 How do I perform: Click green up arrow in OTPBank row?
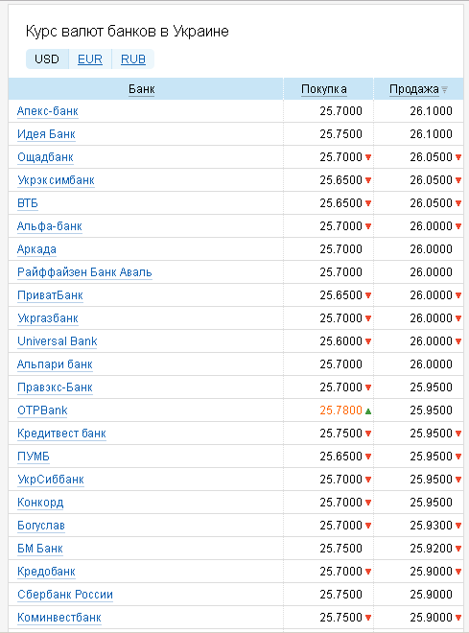[x=368, y=411]
